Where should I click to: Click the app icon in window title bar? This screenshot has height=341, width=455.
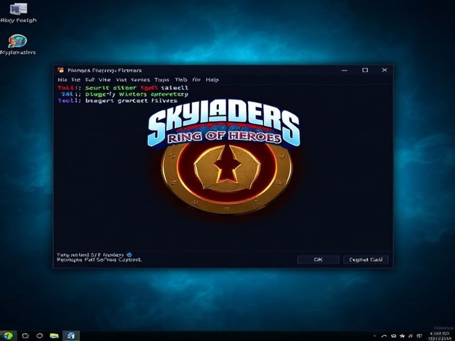coord(61,70)
